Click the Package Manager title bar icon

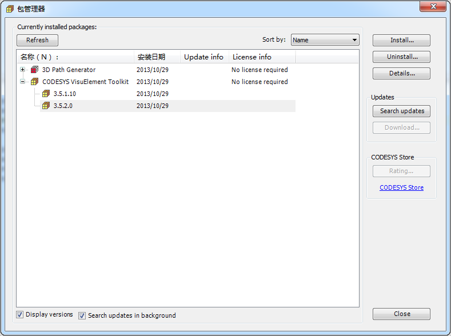click(x=10, y=9)
